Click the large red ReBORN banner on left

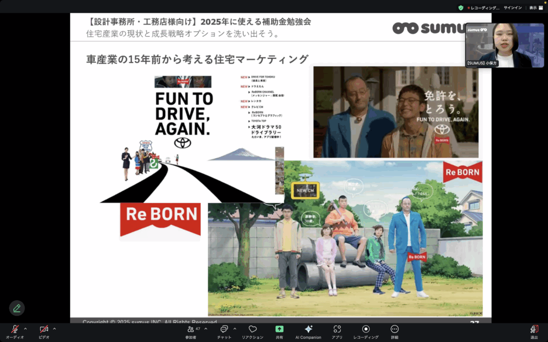tap(161, 220)
